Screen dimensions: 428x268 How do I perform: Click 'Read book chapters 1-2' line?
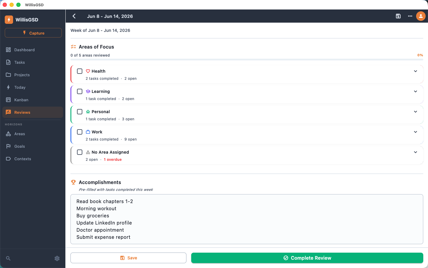[105, 201]
